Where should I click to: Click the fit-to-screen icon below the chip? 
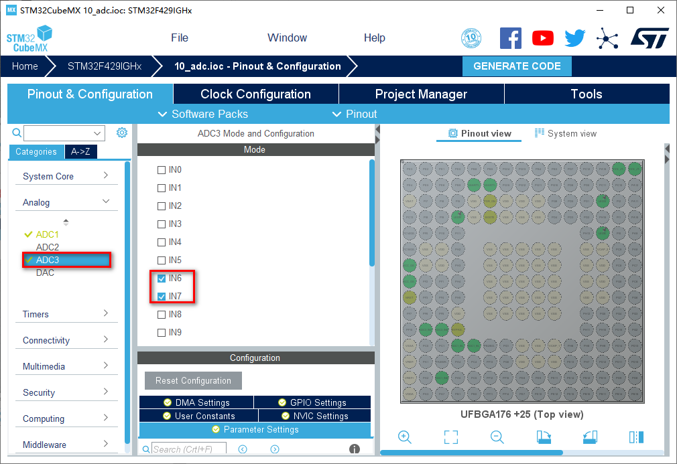click(x=451, y=437)
